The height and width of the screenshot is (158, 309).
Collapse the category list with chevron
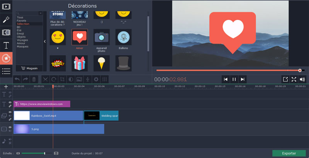point(45,41)
